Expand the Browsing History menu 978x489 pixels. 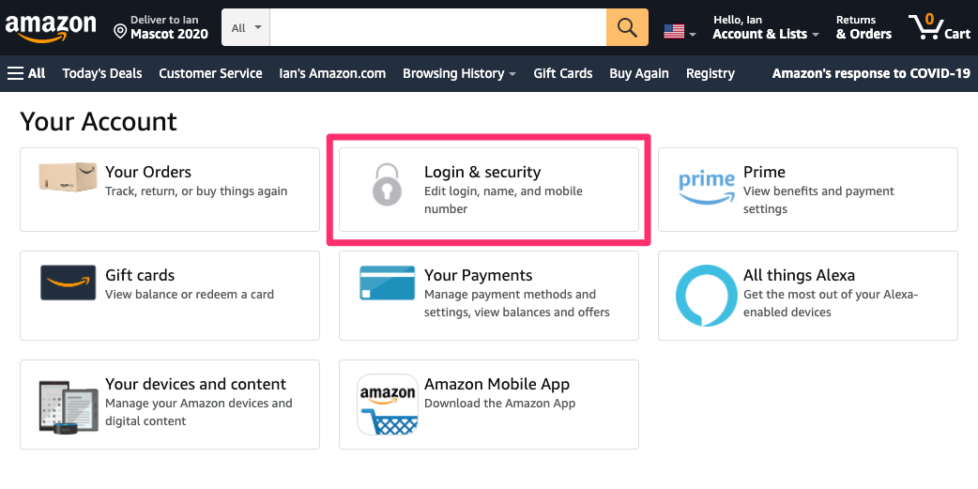[x=459, y=73]
